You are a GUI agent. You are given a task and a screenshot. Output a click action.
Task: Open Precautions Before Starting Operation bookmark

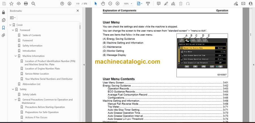45,107
